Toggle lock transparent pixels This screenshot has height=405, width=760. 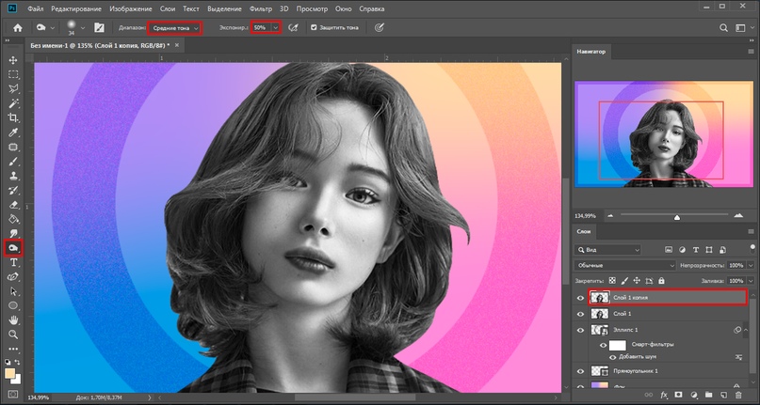pos(612,281)
